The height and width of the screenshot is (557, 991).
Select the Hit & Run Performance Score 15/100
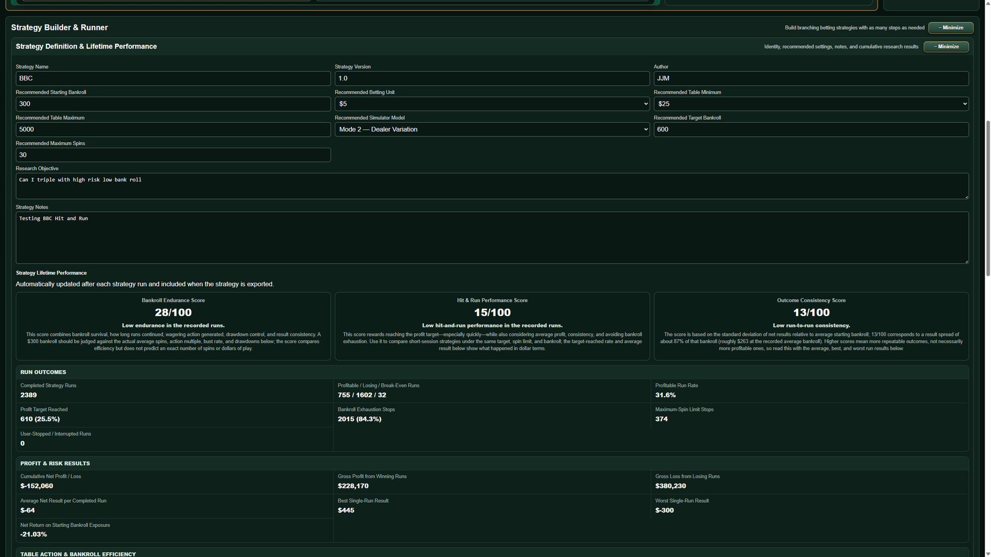492,313
